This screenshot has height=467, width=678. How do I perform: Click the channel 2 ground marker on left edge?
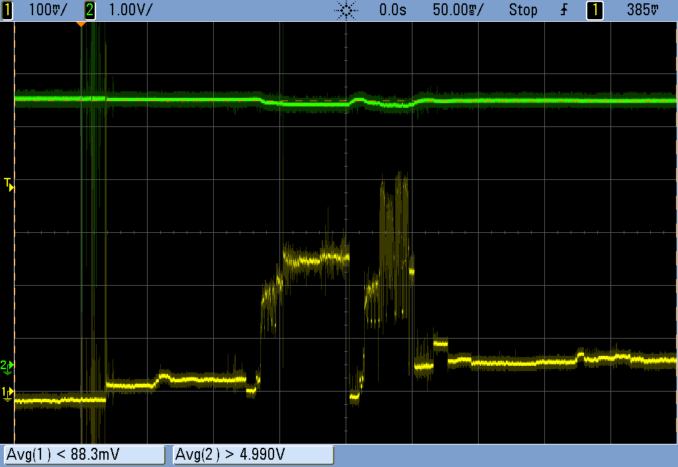tap(7, 365)
